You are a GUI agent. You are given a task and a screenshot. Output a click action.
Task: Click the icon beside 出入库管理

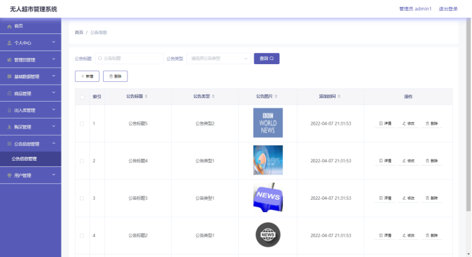pyautogui.click(x=10, y=110)
